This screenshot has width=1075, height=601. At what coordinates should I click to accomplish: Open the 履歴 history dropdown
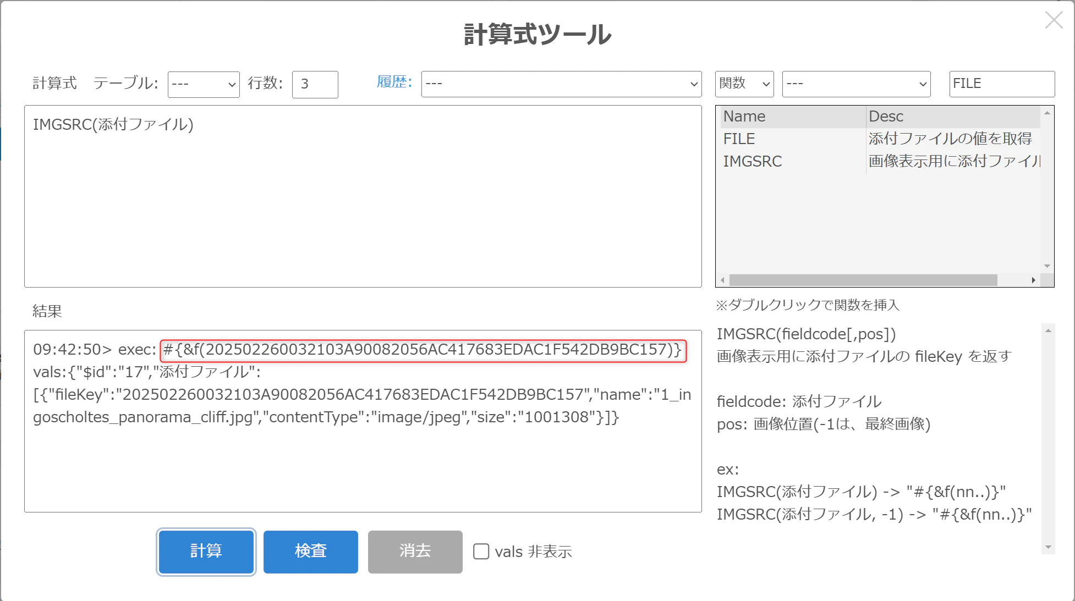point(561,84)
